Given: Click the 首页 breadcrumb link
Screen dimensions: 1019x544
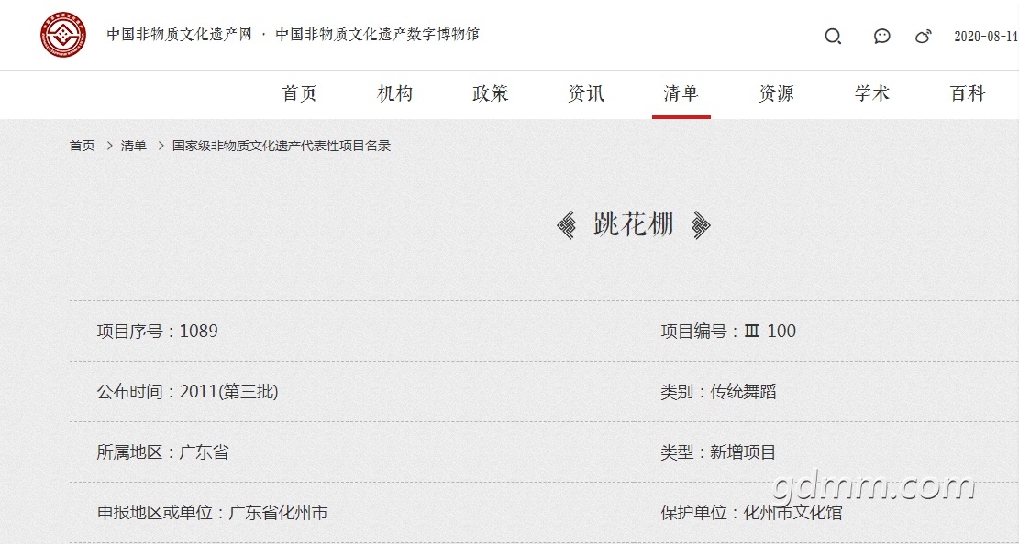Looking at the screenshot, I should click(x=82, y=146).
